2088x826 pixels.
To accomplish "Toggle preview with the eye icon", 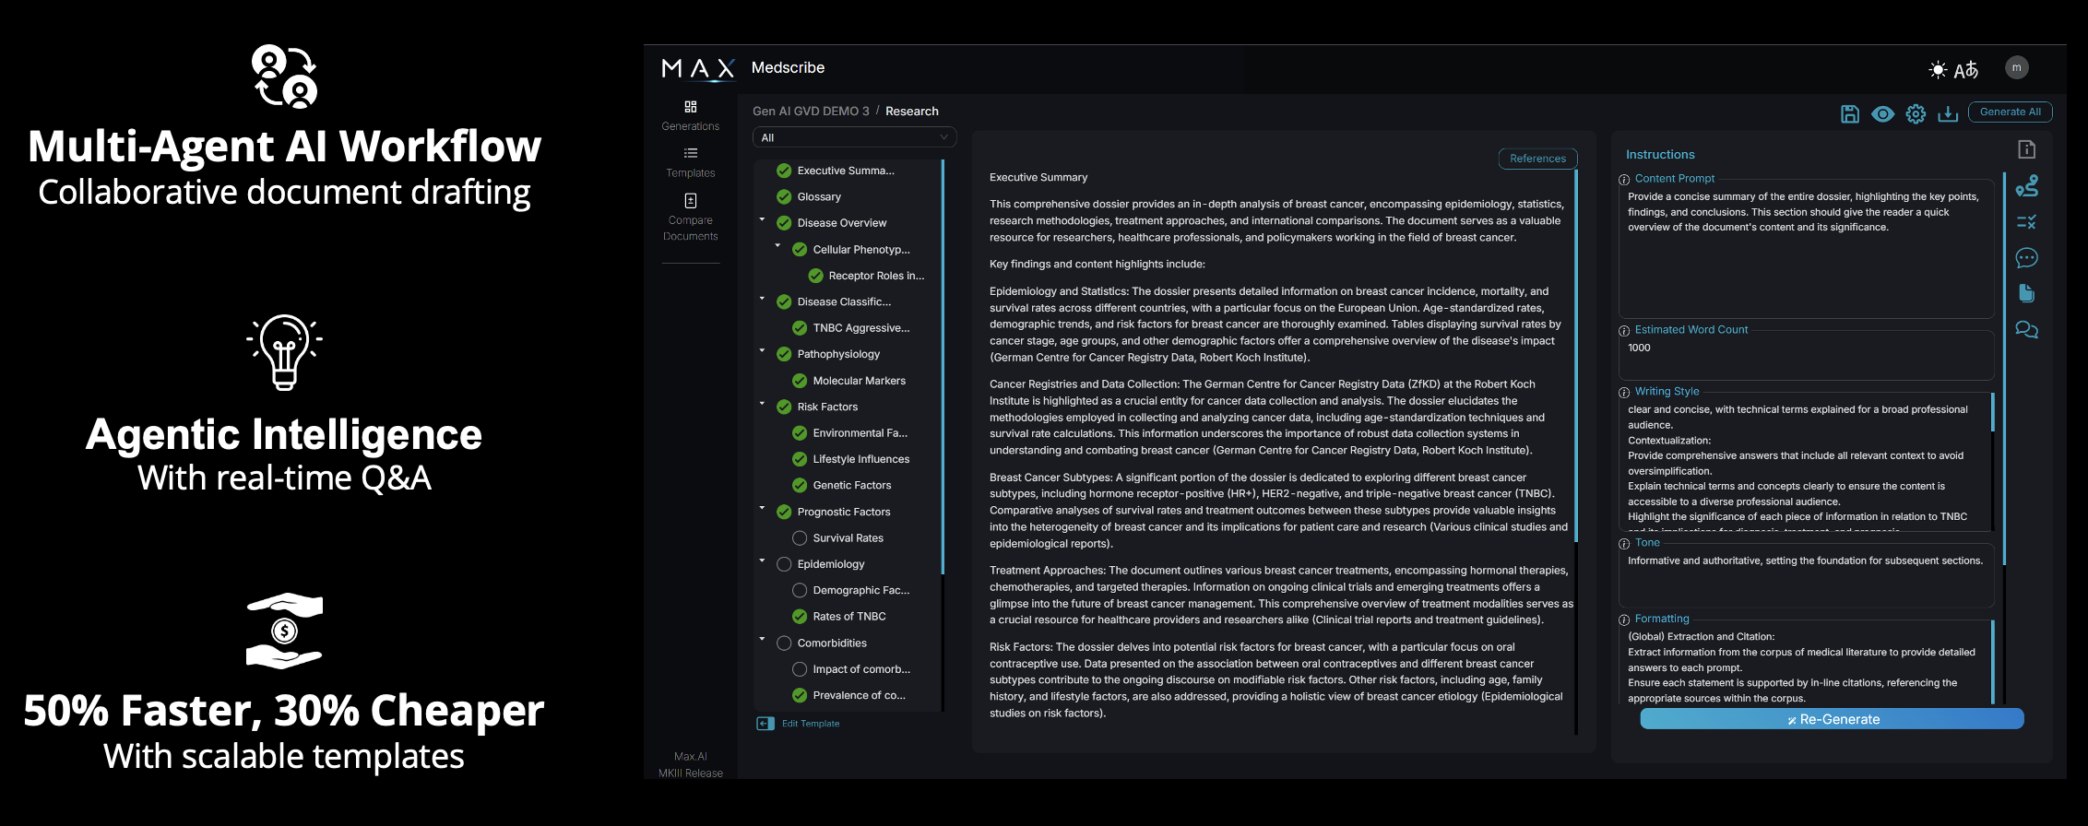I will point(1882,113).
